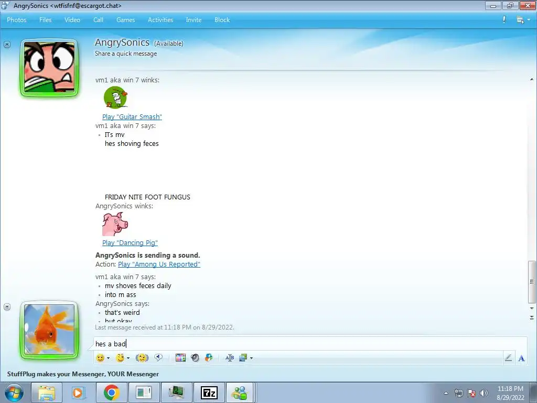Click your goldfish display picture
Viewport: 537px width, 403px height.
pyautogui.click(x=49, y=330)
